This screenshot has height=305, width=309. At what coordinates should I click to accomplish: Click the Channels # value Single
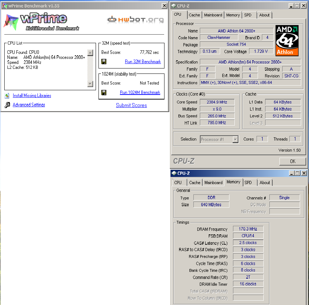[284, 198]
